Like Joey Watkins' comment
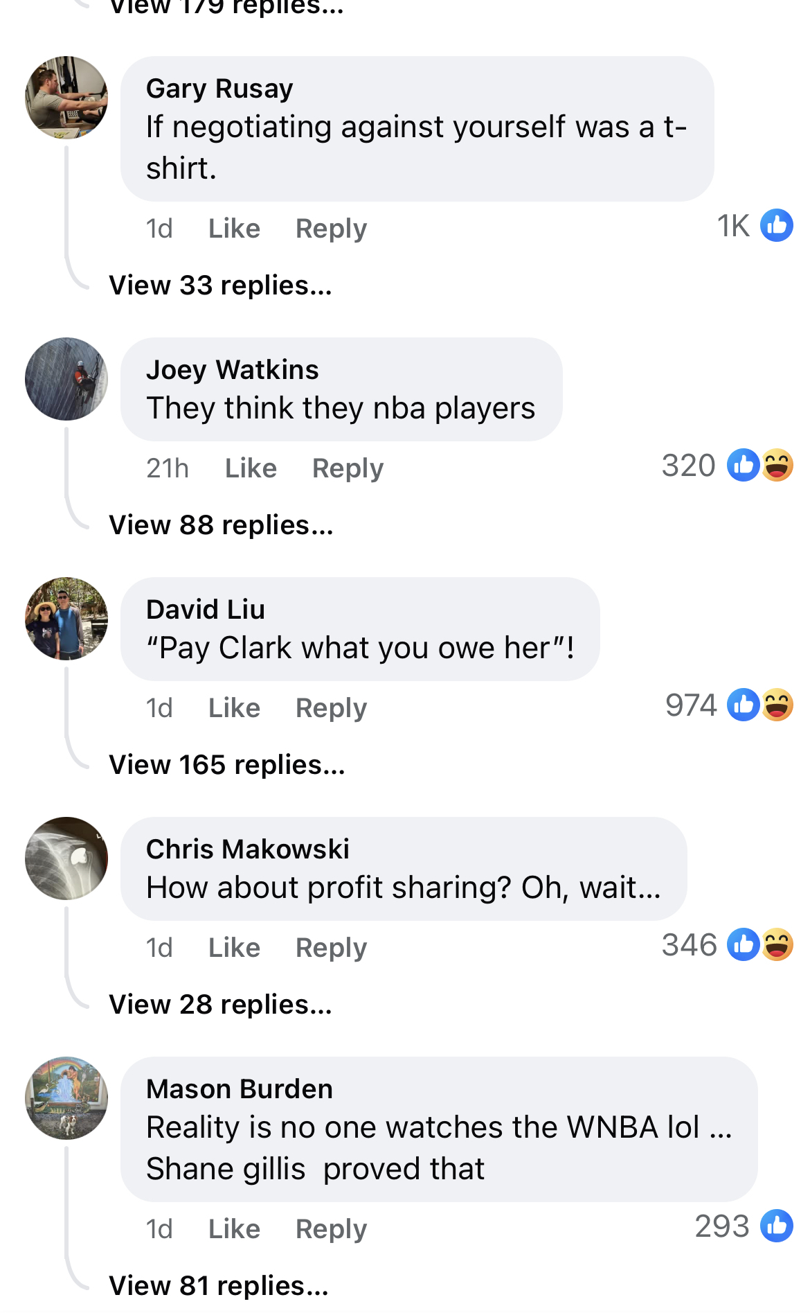The height and width of the screenshot is (1313, 810). 251,468
